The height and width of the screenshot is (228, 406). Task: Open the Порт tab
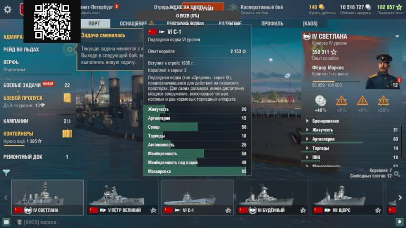click(94, 23)
